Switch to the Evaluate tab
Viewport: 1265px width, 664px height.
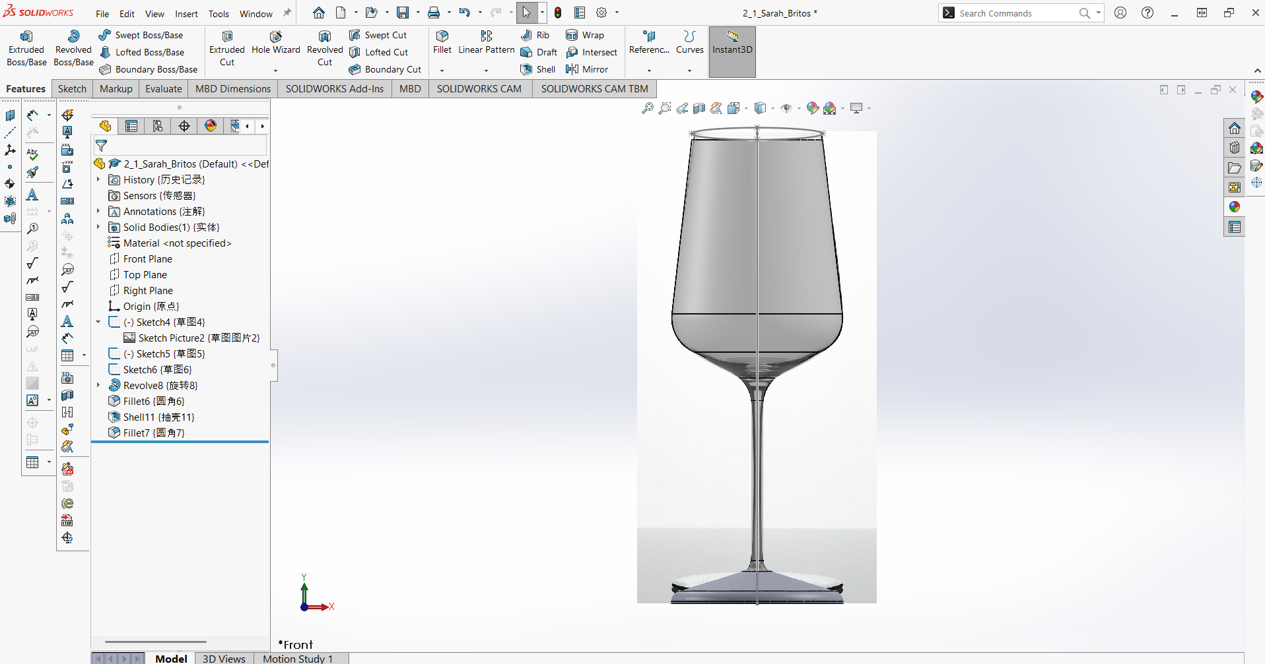pyautogui.click(x=163, y=88)
